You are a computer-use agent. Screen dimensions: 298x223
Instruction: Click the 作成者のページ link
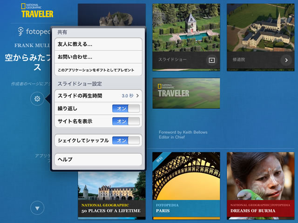pos(30,84)
